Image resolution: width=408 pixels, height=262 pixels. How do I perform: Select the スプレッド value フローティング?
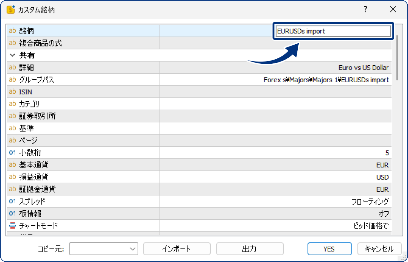pyautogui.click(x=370, y=201)
